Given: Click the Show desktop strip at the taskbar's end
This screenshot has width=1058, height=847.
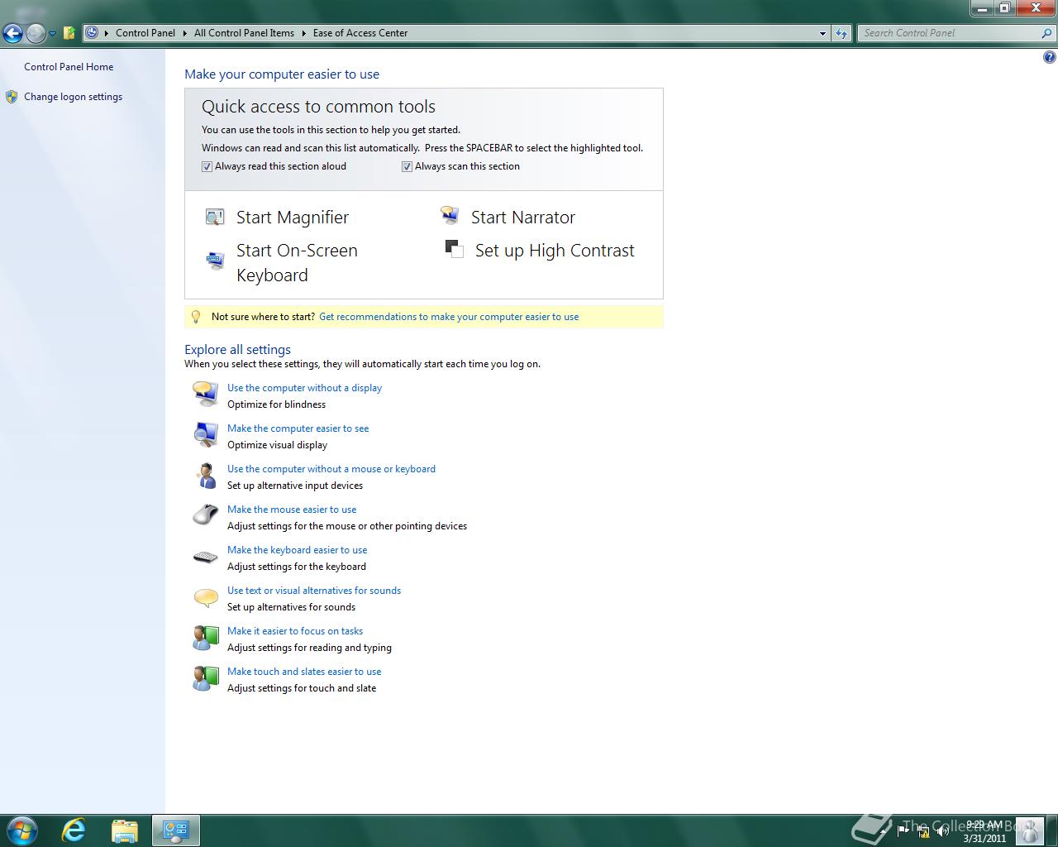Looking at the screenshot, I should 1053,830.
